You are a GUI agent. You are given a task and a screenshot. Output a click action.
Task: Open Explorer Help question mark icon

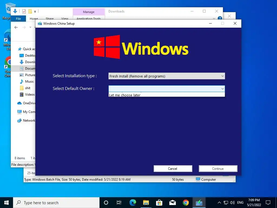tap(220, 18)
